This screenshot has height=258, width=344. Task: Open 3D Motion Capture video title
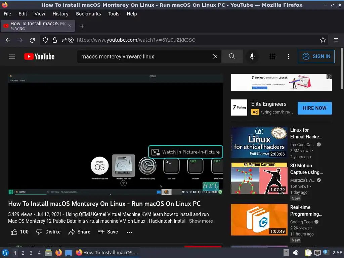(306, 169)
